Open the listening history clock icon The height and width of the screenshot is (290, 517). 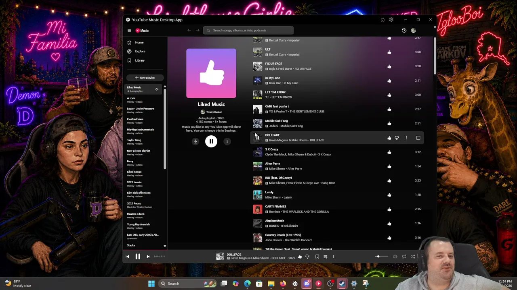[404, 30]
